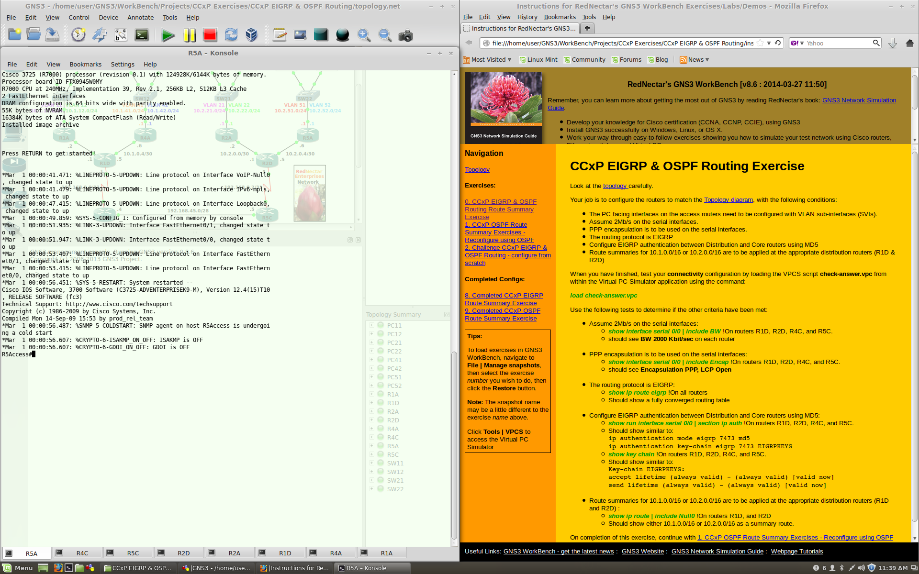
Task: Pause all devices with the yellow pause icon
Action: click(x=189, y=35)
